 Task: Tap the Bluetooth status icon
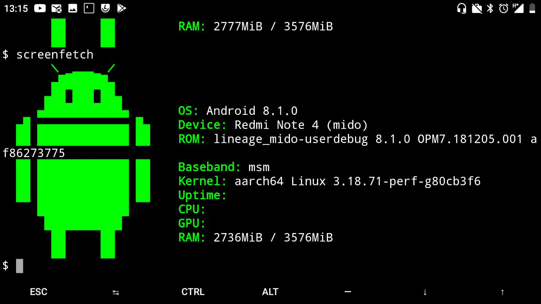coord(490,8)
